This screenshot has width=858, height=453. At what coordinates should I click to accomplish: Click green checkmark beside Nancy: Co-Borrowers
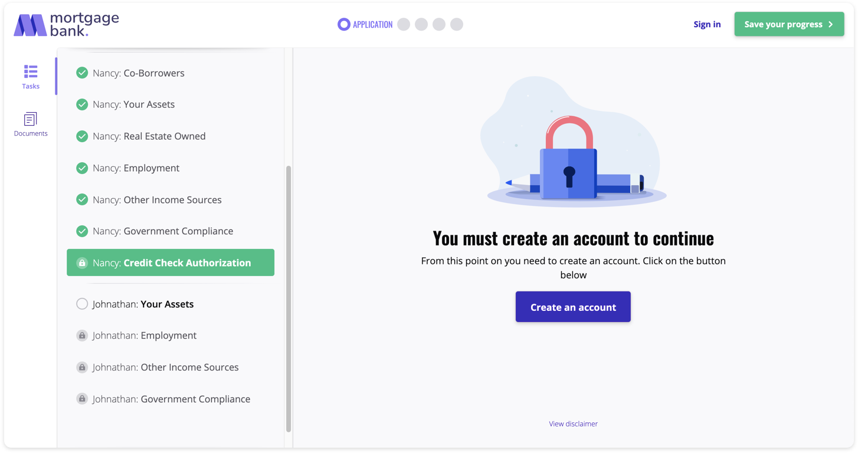[82, 73]
